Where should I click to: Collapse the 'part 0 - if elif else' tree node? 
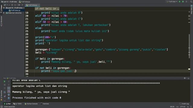pyautogui.click(x=4, y=8)
